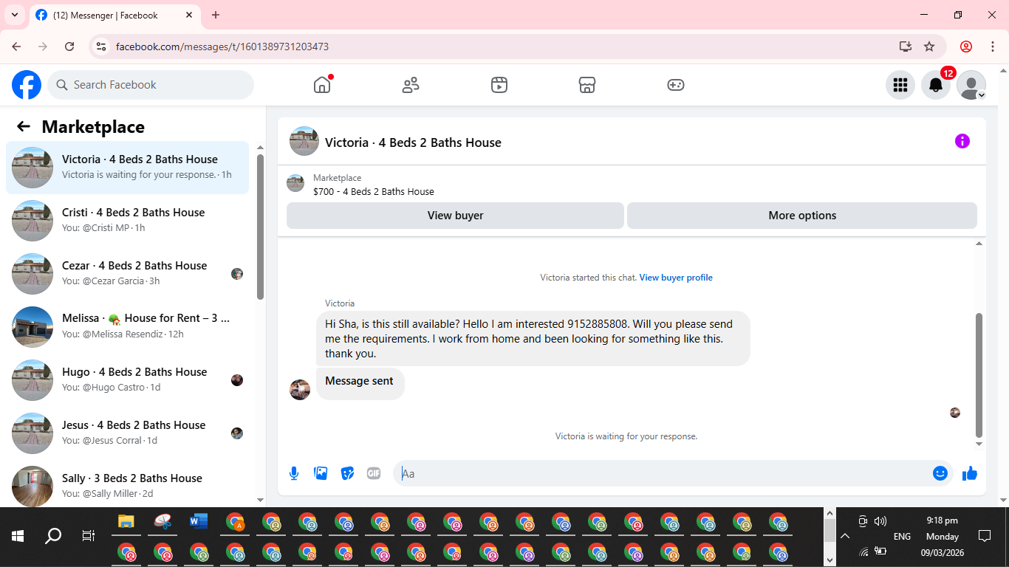The width and height of the screenshot is (1009, 567).
Task: Send a thumbs-up like
Action: [x=970, y=473]
